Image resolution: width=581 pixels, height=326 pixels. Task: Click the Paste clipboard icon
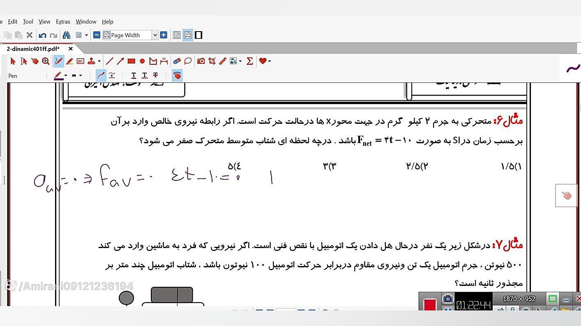[x=18, y=35]
